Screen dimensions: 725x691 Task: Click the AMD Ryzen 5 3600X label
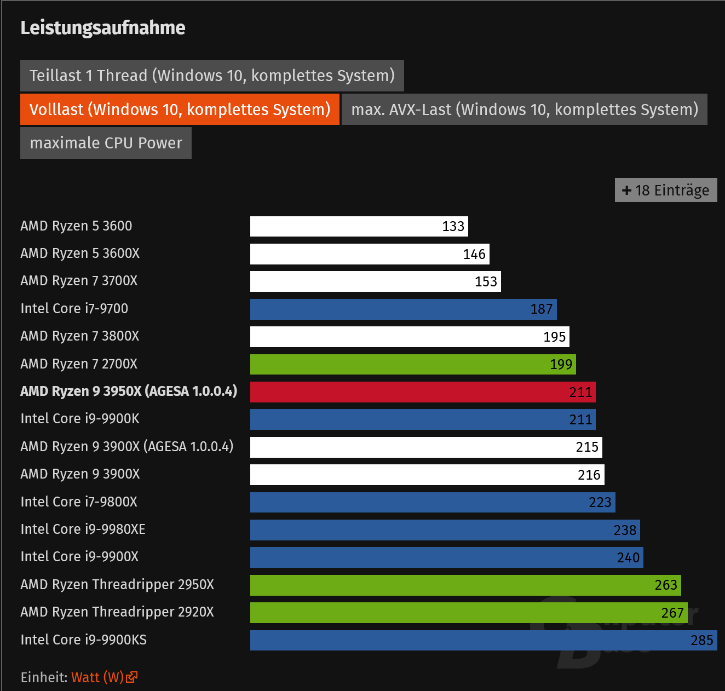[x=80, y=254]
